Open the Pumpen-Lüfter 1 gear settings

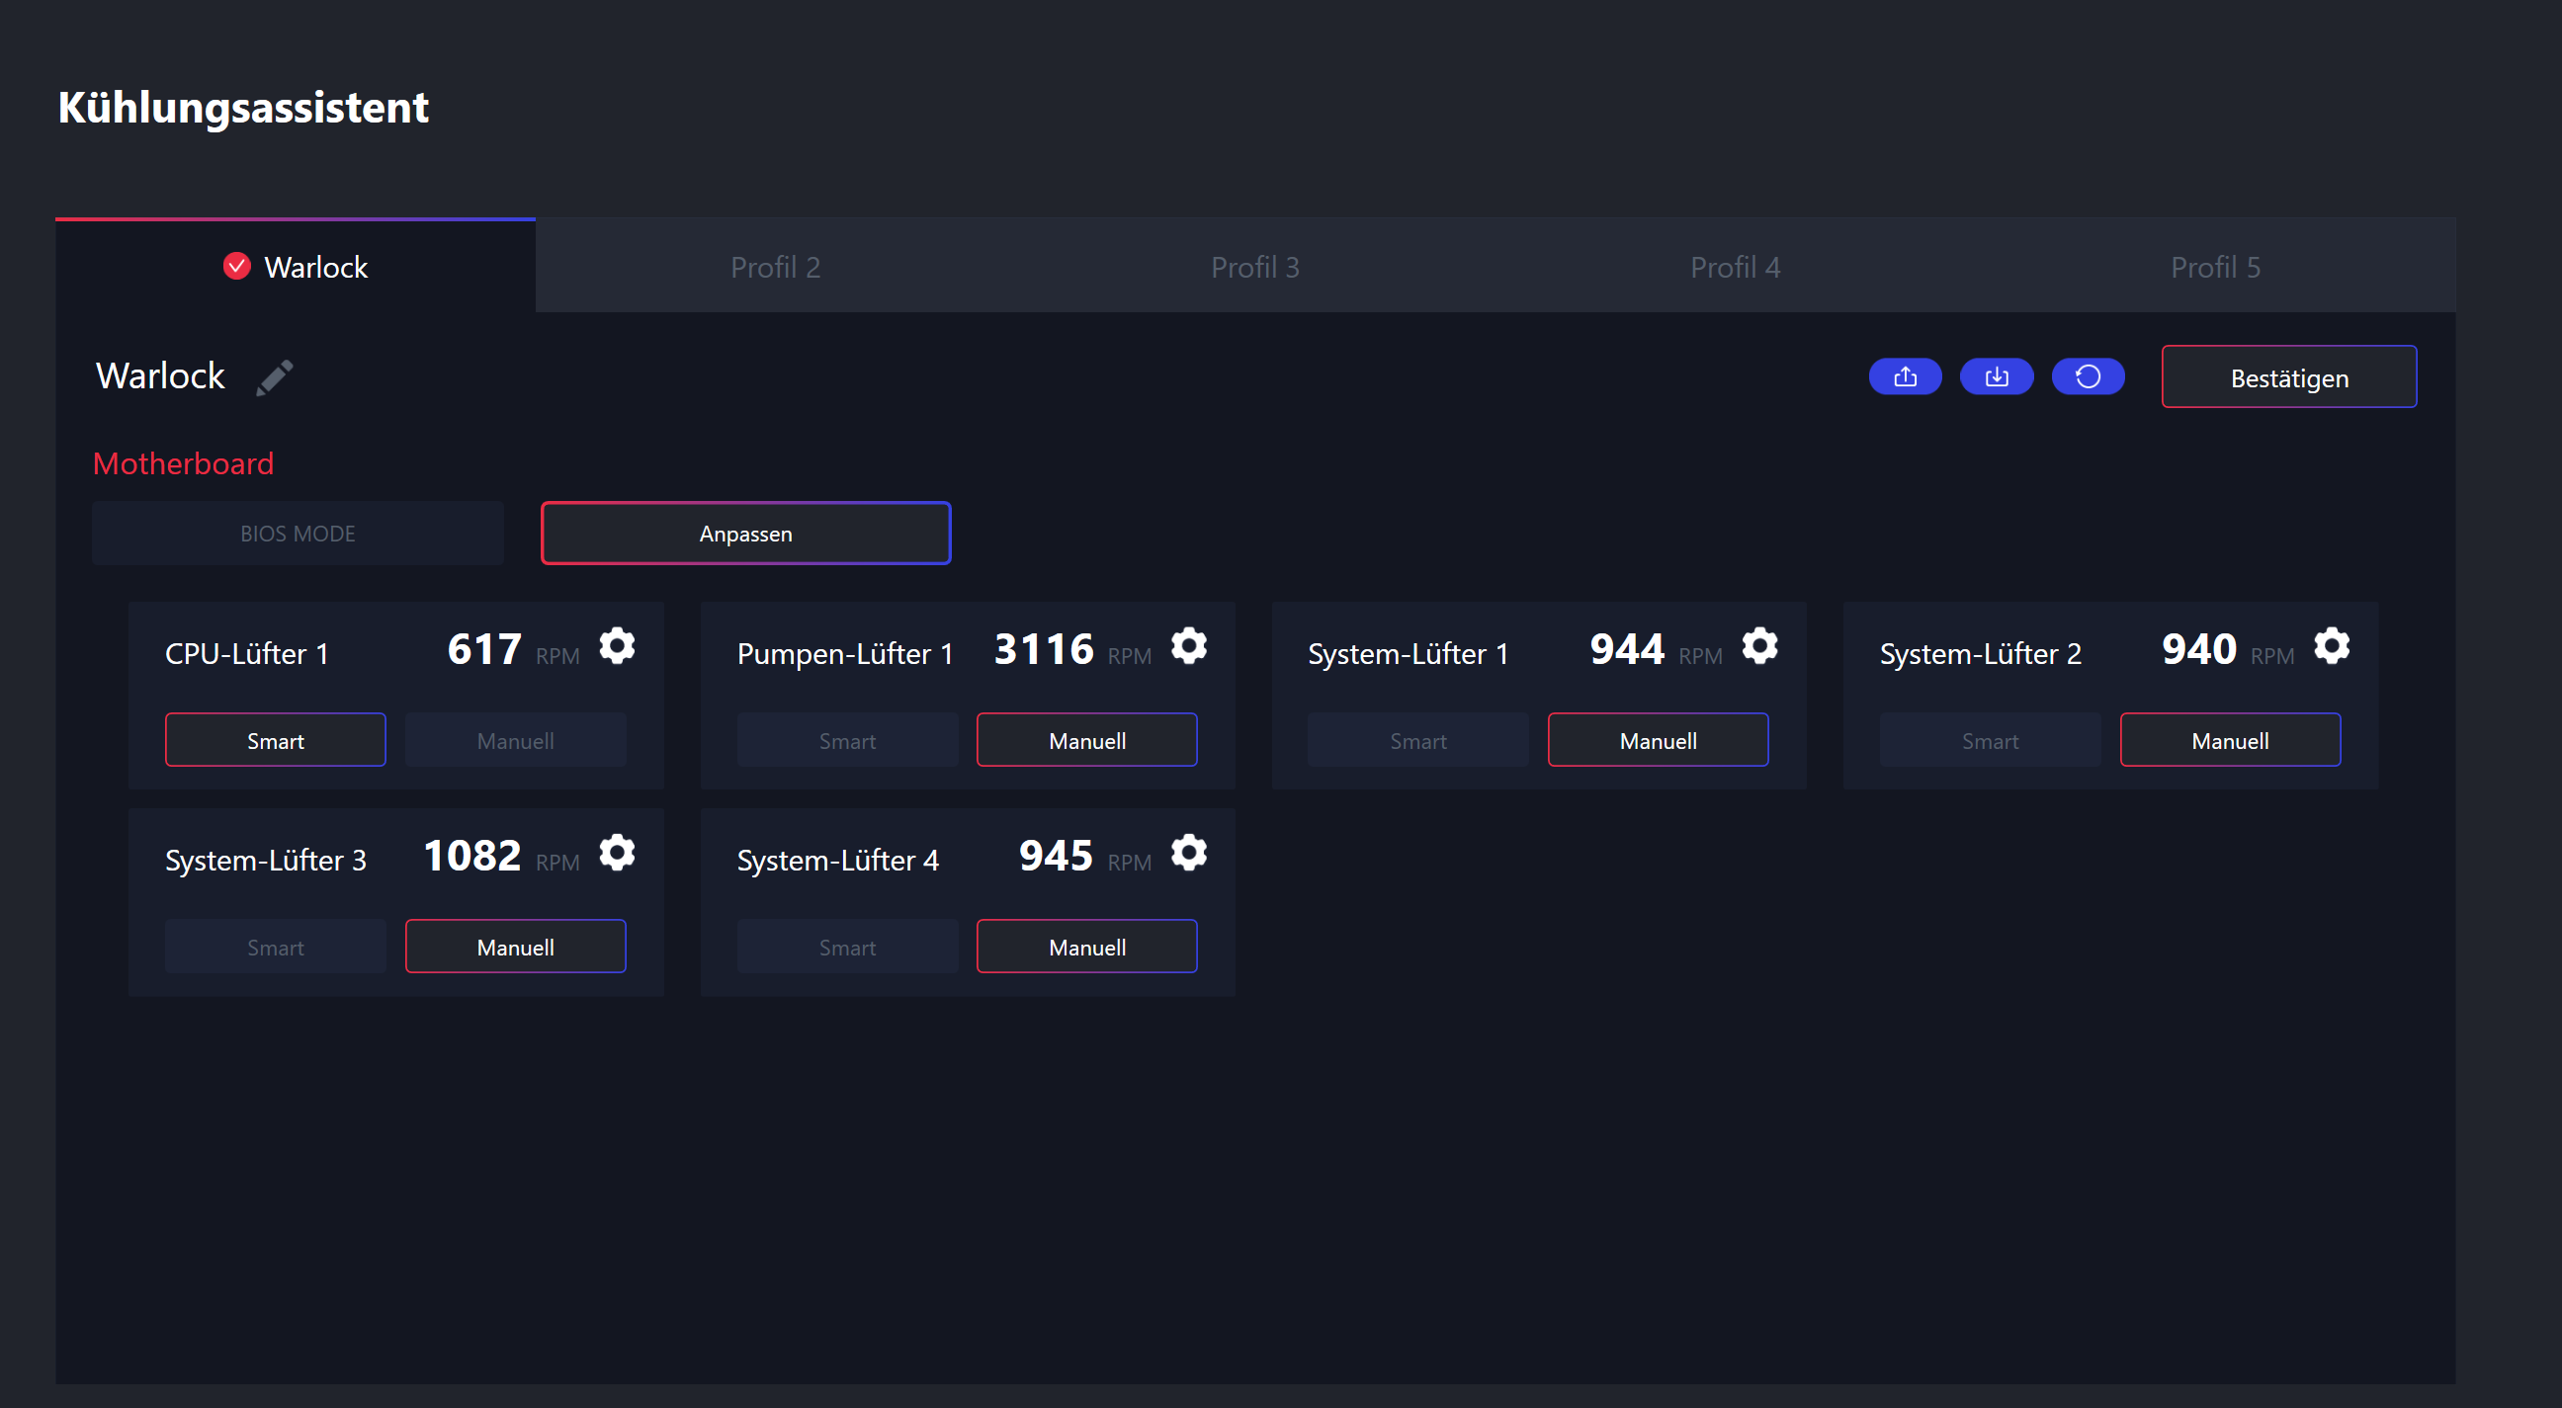pos(1188,646)
